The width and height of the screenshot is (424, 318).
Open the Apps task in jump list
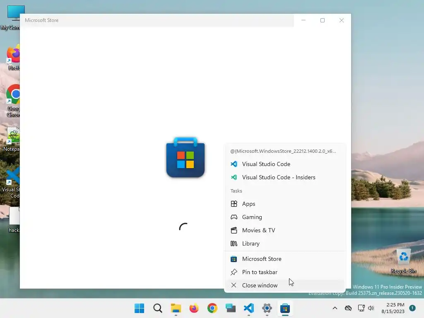[x=285, y=204]
